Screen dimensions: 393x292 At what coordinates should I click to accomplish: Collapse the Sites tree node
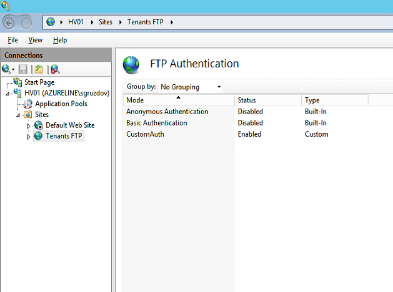(x=18, y=115)
